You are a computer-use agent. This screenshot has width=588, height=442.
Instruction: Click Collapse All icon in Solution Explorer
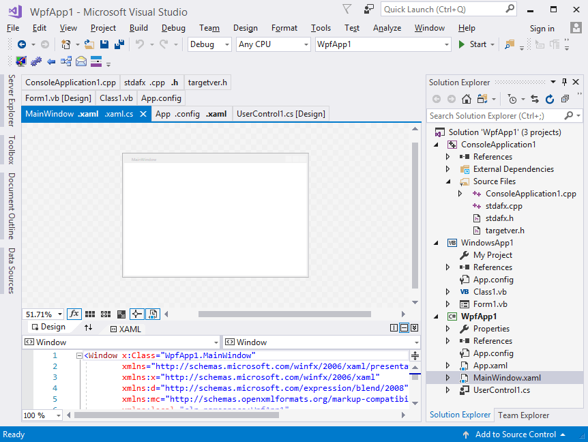pyautogui.click(x=565, y=99)
